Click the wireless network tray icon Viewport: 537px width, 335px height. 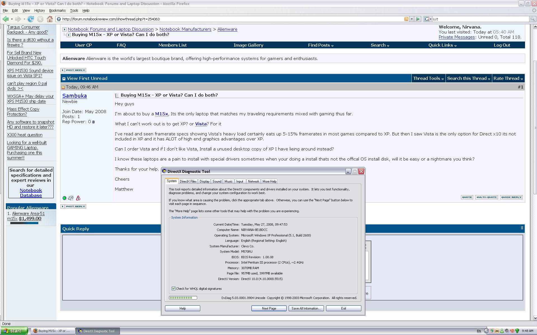click(517, 331)
